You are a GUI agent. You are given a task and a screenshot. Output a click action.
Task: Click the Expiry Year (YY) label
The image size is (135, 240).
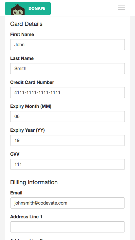point(28,130)
